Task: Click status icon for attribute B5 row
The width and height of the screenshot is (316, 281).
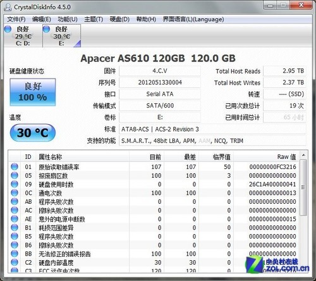Action: click(x=15, y=236)
